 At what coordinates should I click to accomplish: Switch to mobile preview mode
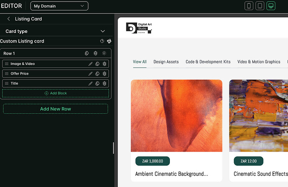(249, 6)
